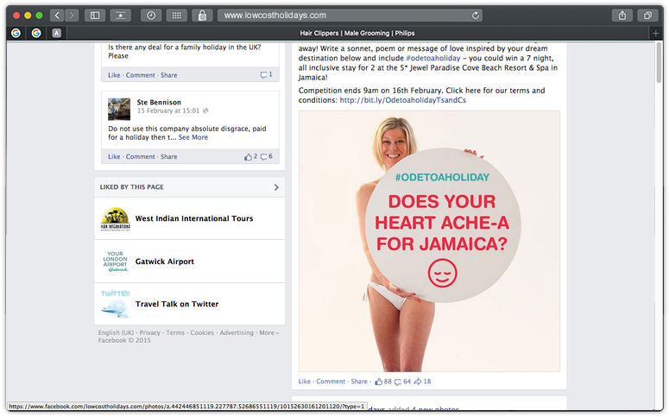Screen dimensions: 669x417
Task: Open Ste Bennison's profile name
Action: click(159, 103)
